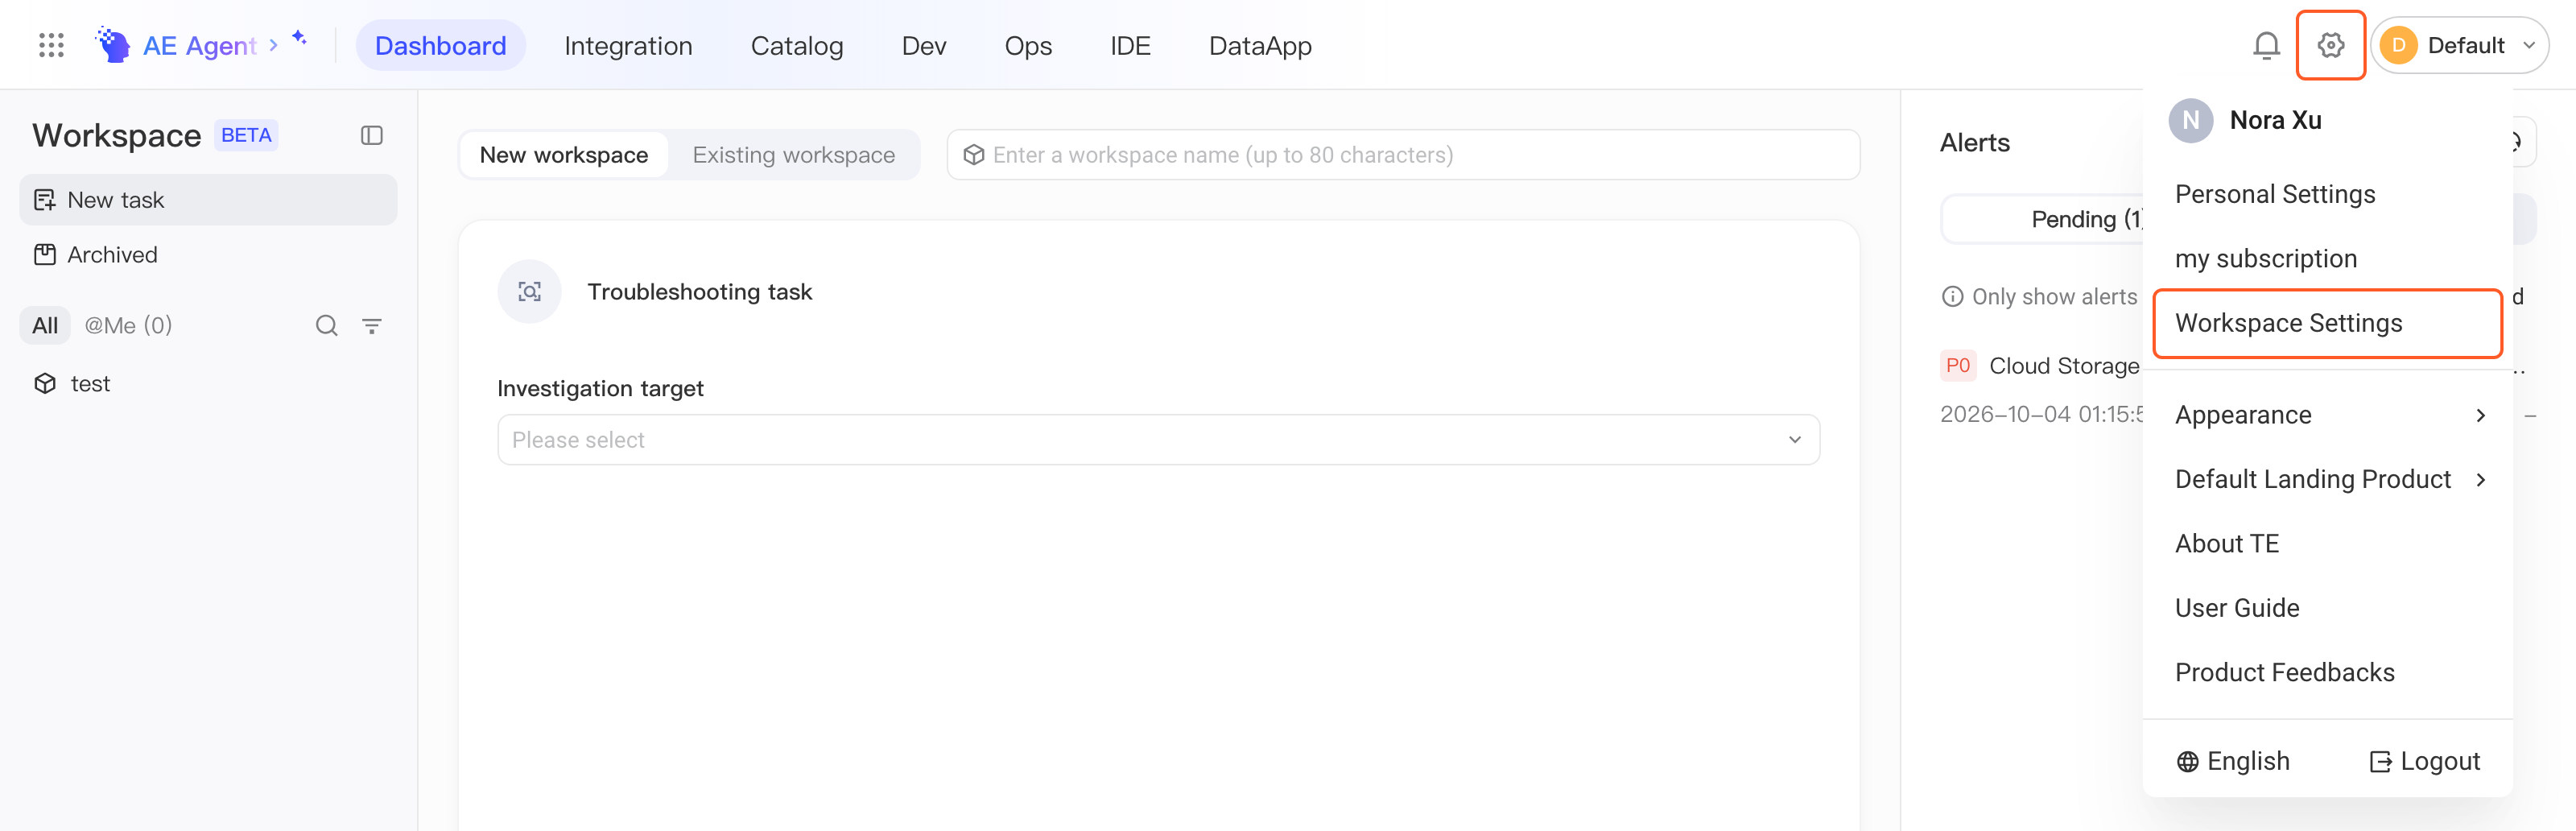Click the Logout button
This screenshot has width=2576, height=831.
(x=2425, y=761)
